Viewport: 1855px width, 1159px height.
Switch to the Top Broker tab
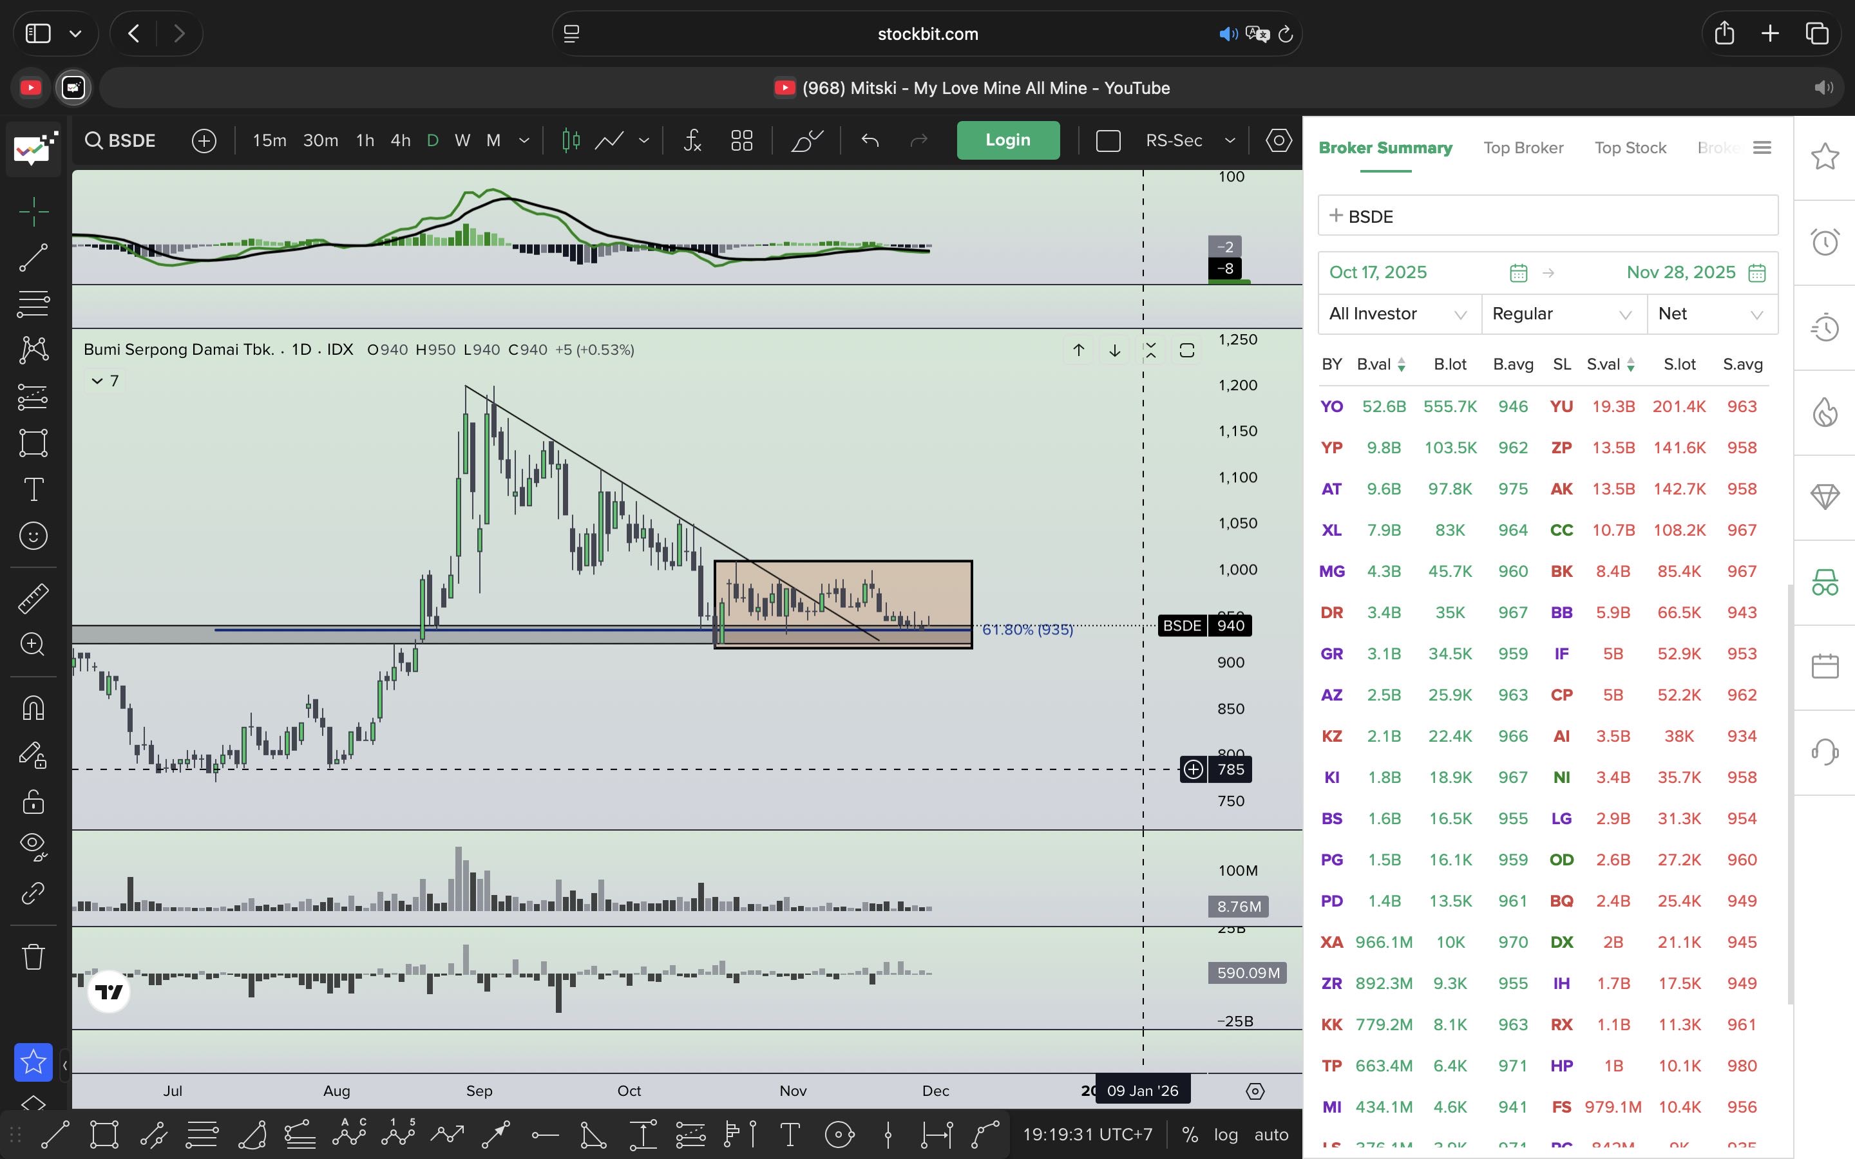(x=1523, y=148)
